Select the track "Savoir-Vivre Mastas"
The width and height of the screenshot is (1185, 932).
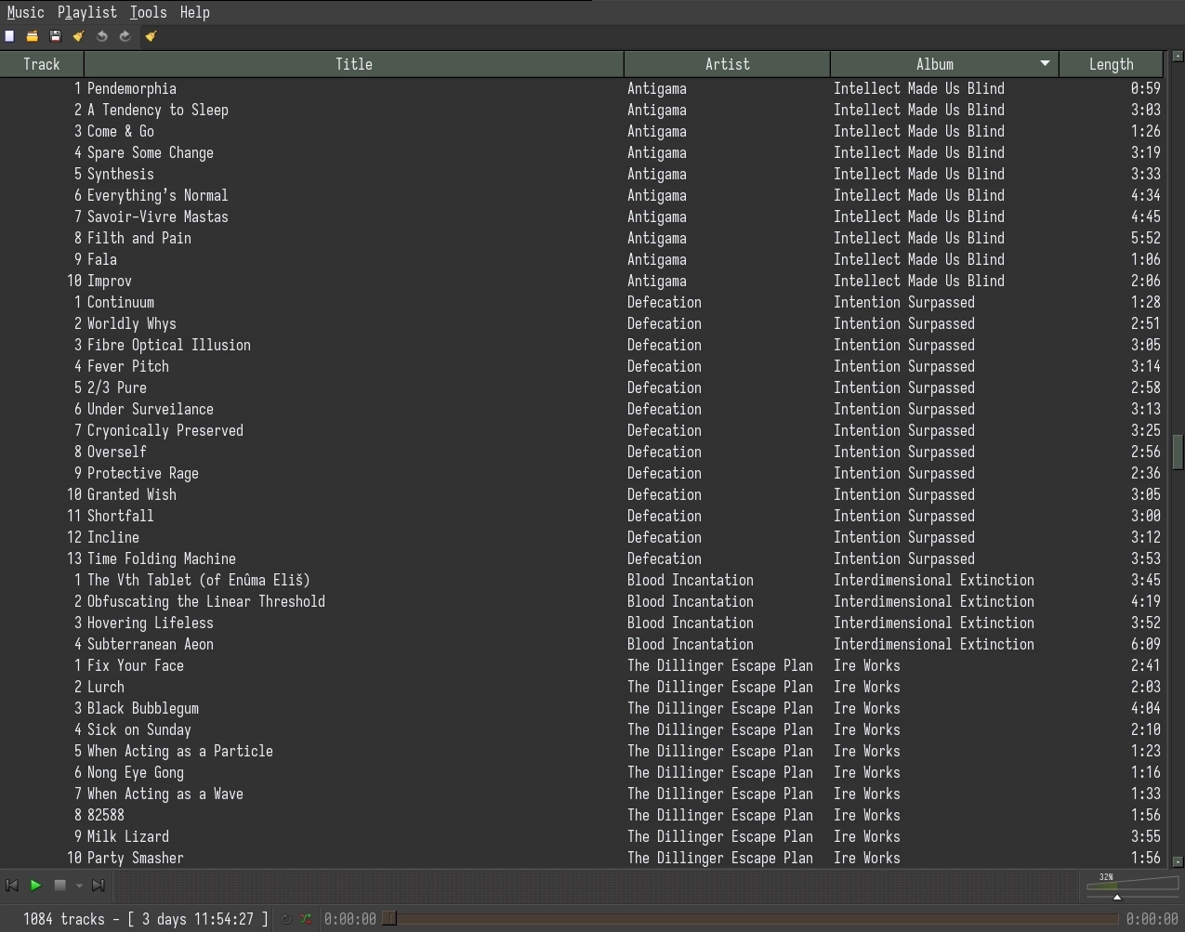click(582, 217)
